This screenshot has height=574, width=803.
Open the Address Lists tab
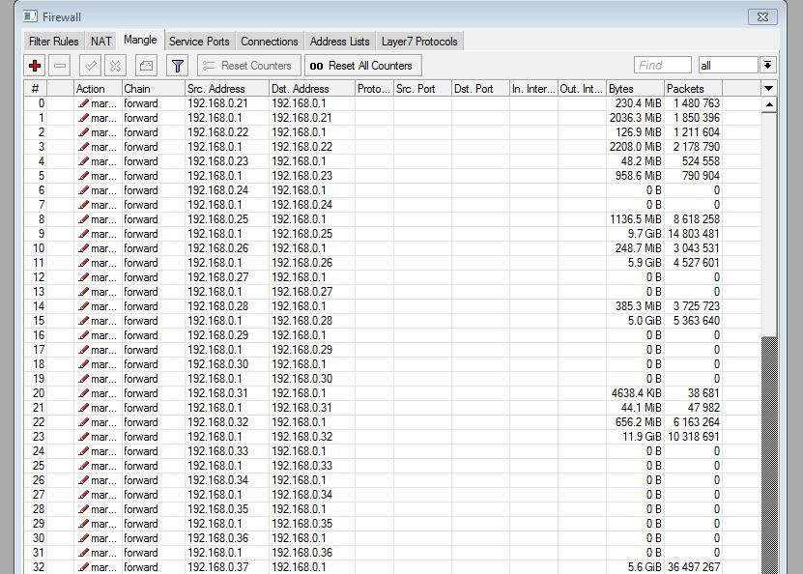339,42
